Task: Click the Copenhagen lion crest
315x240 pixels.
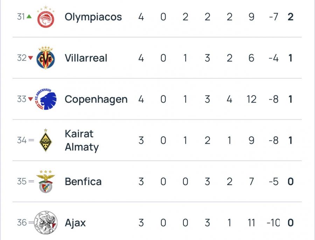Action: pyautogui.click(x=46, y=99)
